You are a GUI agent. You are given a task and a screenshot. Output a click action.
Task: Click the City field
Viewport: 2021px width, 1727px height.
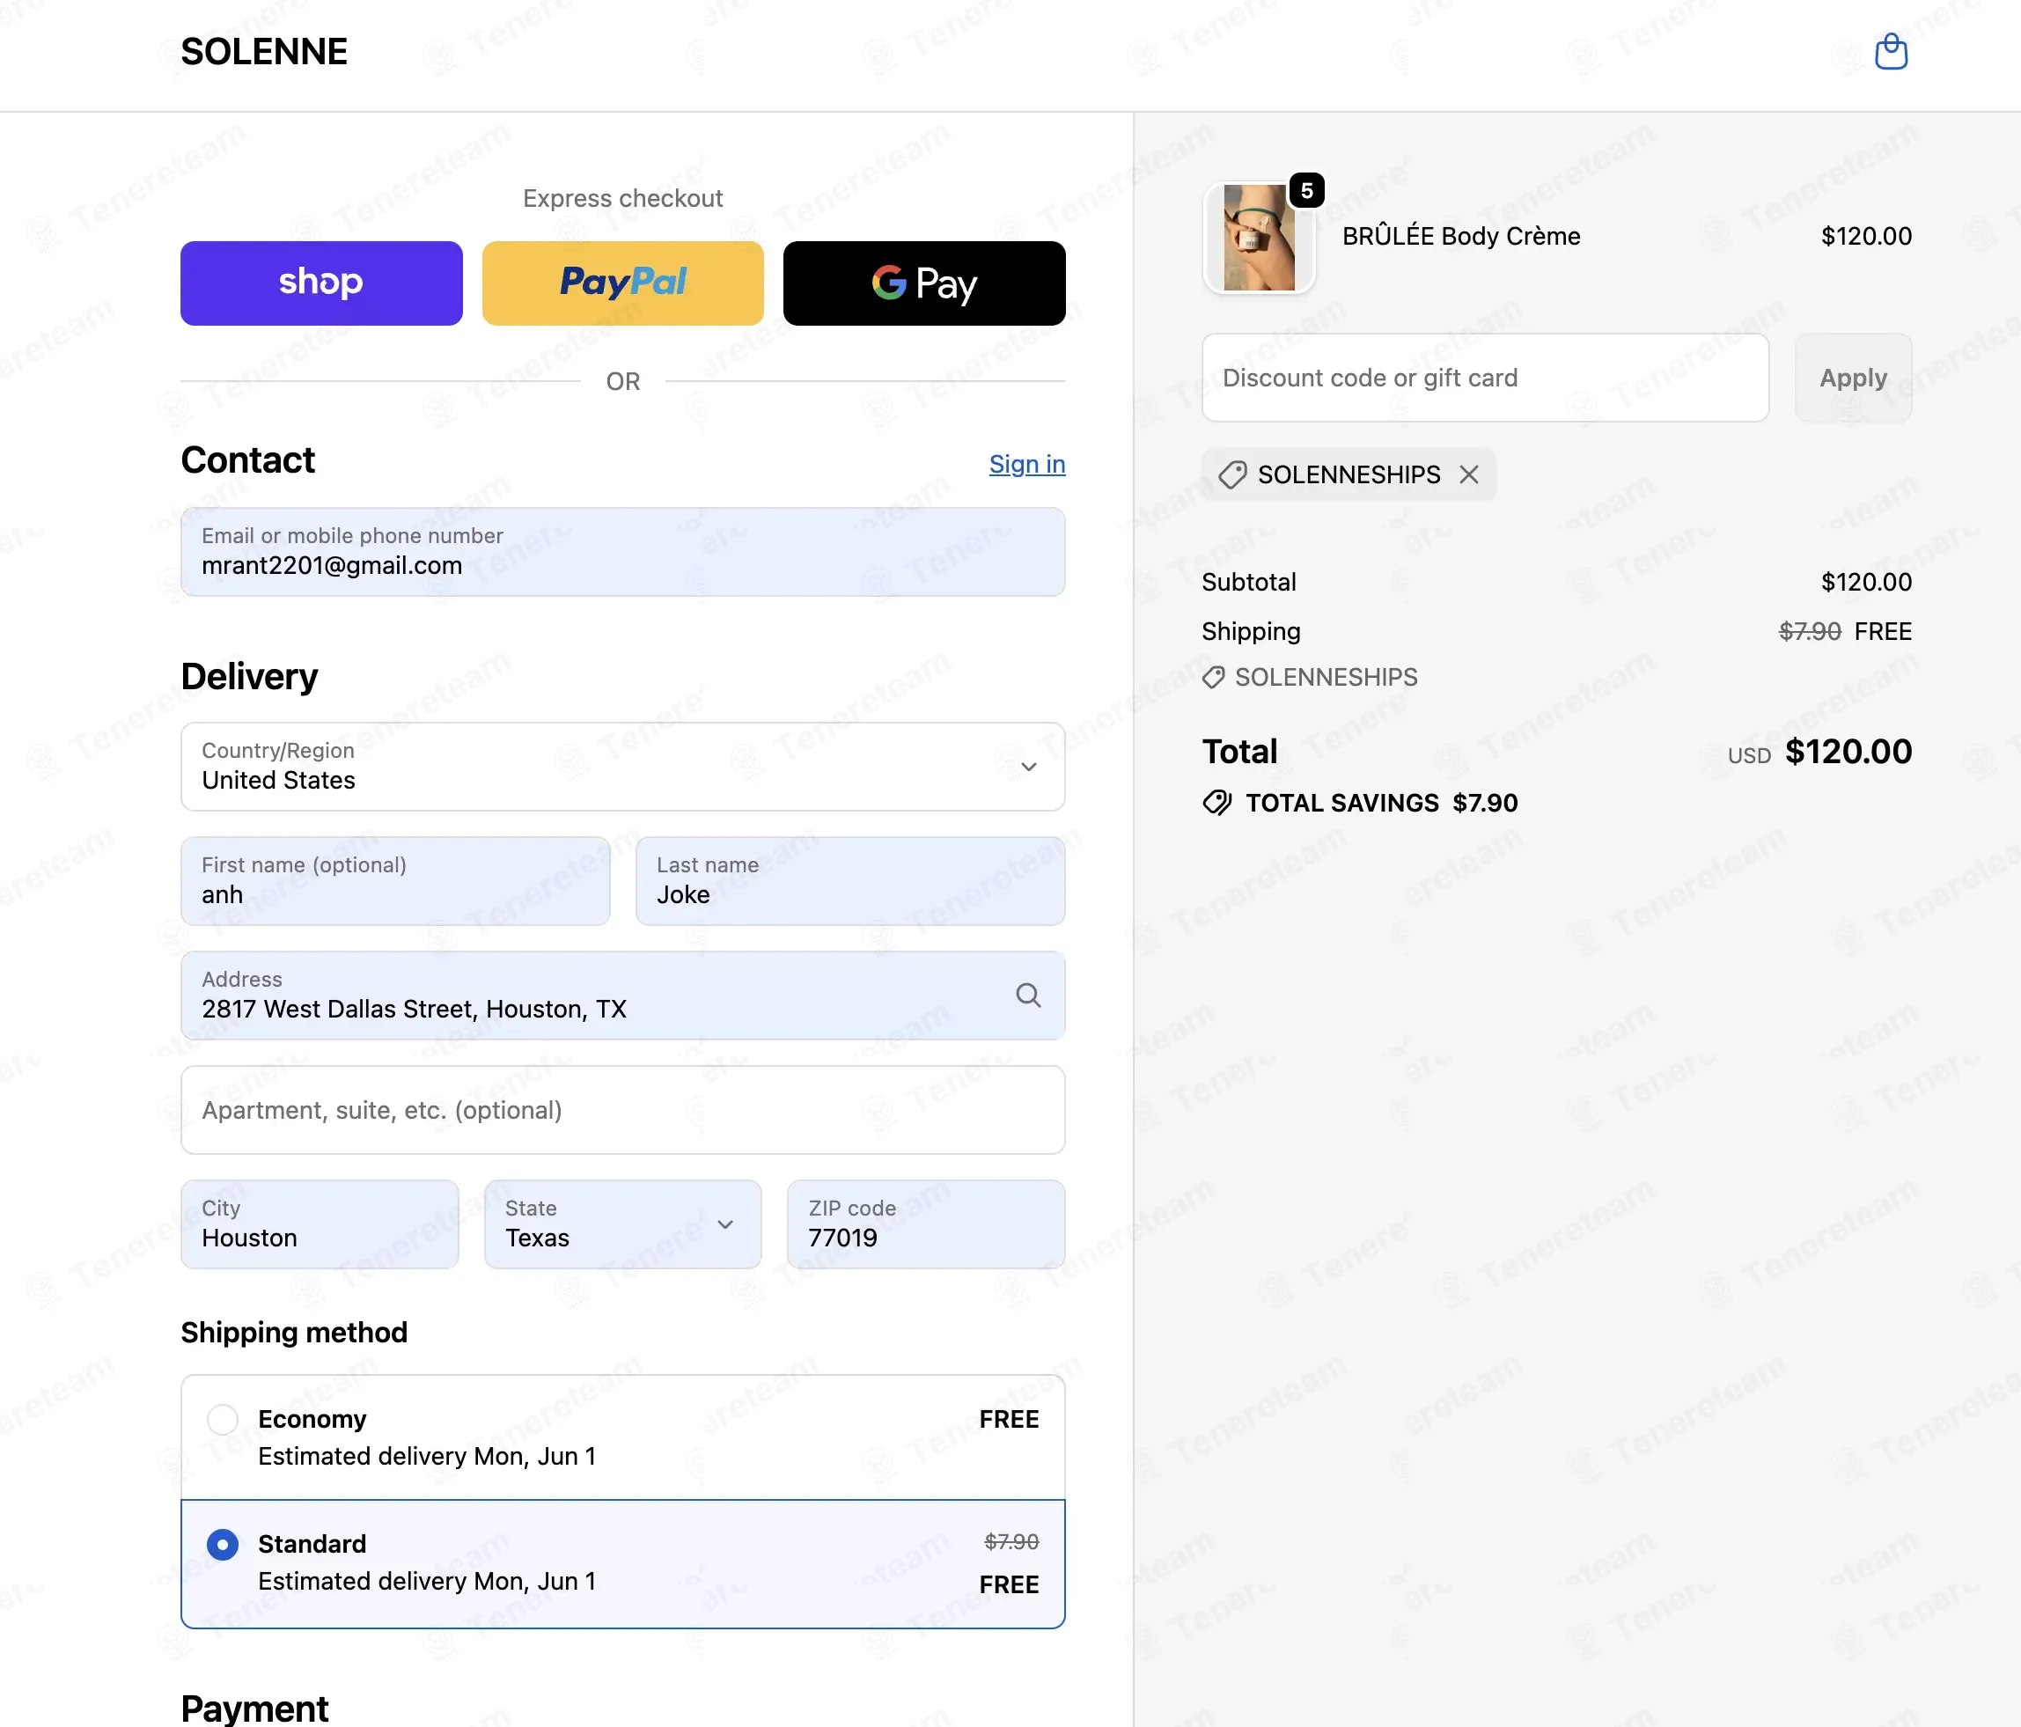click(x=320, y=1224)
